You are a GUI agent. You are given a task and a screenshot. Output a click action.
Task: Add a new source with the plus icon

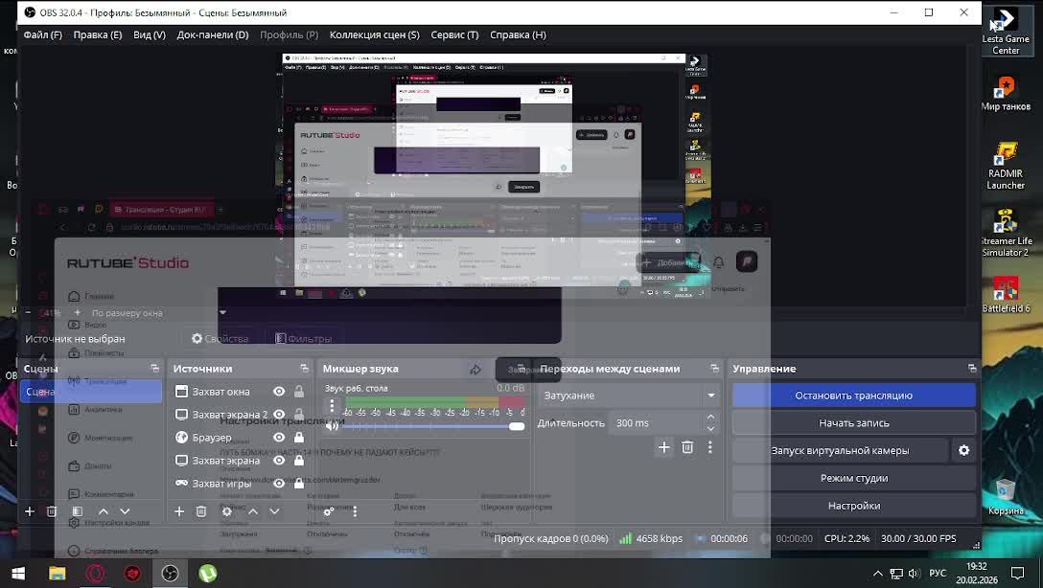[x=179, y=511]
